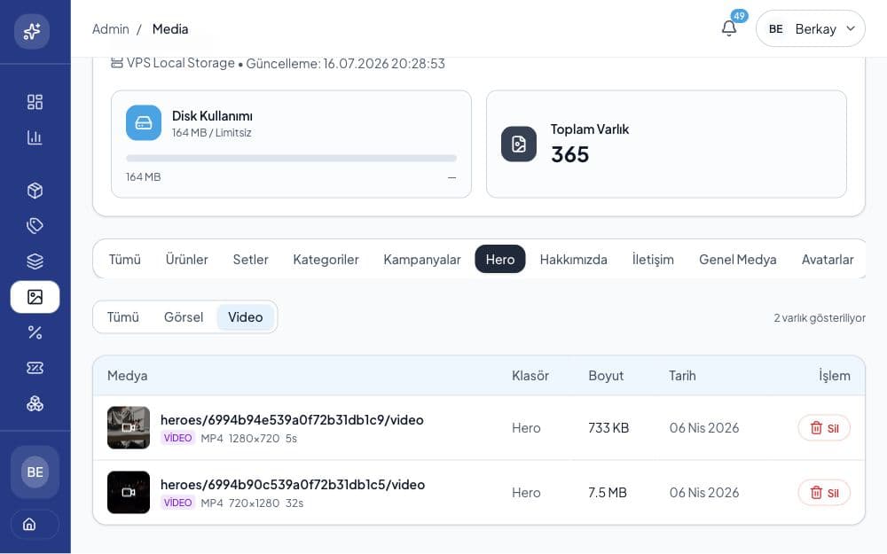Click the sparkle logo icon at top
The image size is (887, 554).
[x=32, y=31]
